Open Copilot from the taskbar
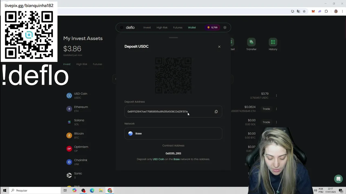The image size is (346, 194). coord(74,190)
